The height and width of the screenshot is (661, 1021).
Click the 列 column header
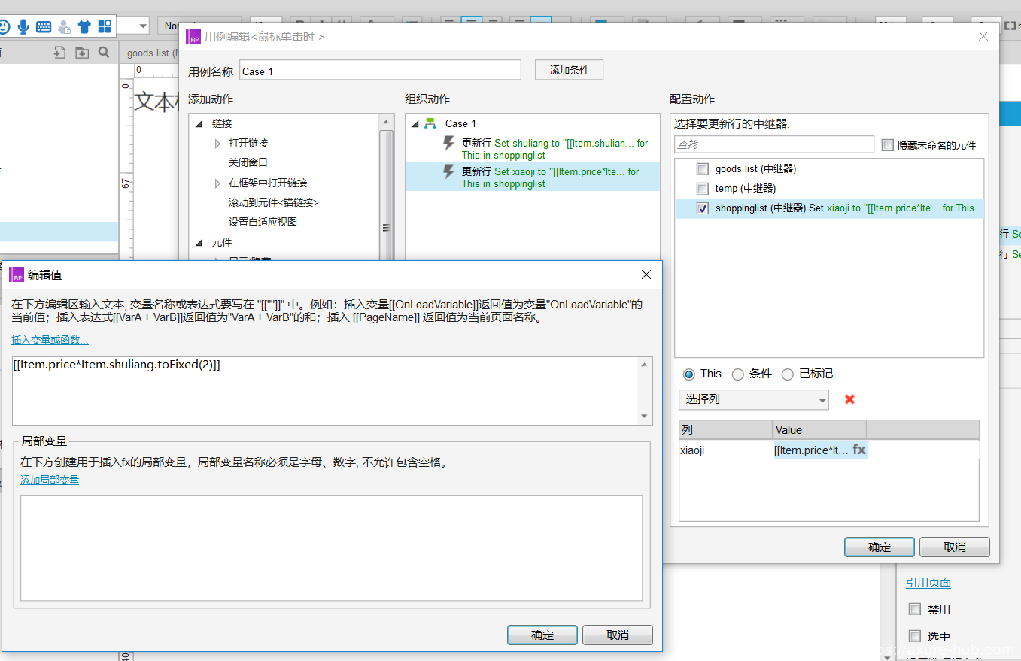tap(725, 430)
